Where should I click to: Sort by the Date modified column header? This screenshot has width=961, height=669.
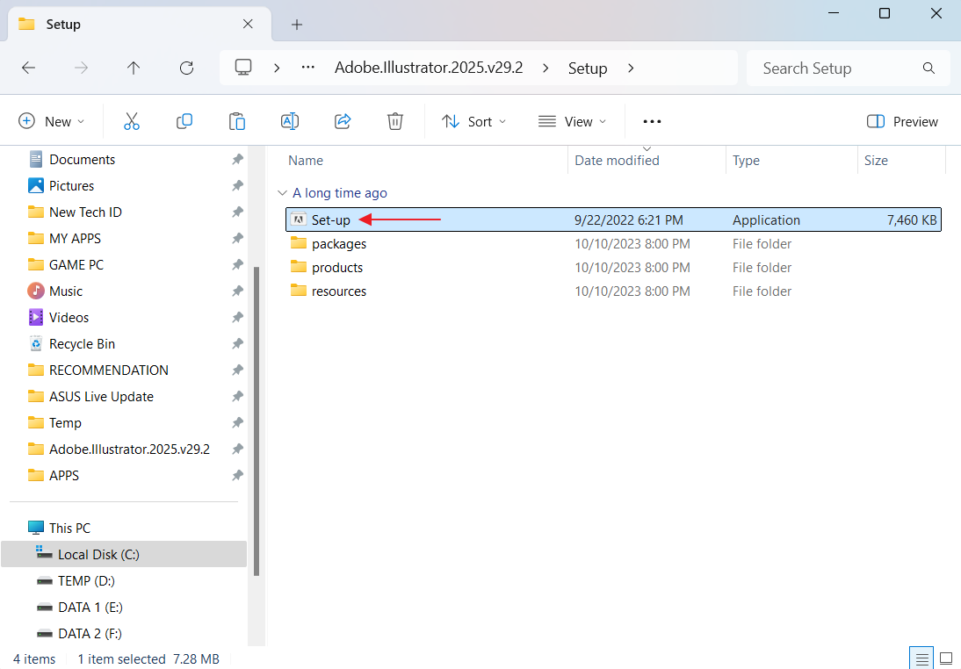pyautogui.click(x=617, y=161)
